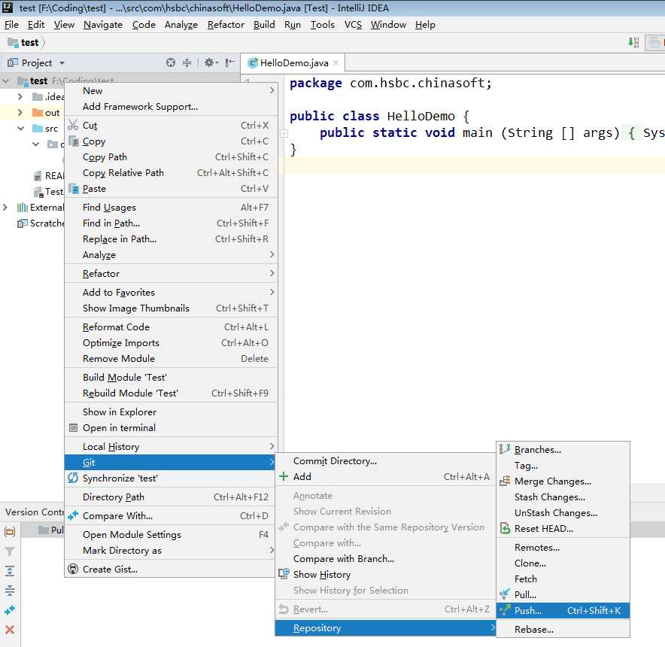Select the HelloDemo.java editor tab

(x=294, y=62)
